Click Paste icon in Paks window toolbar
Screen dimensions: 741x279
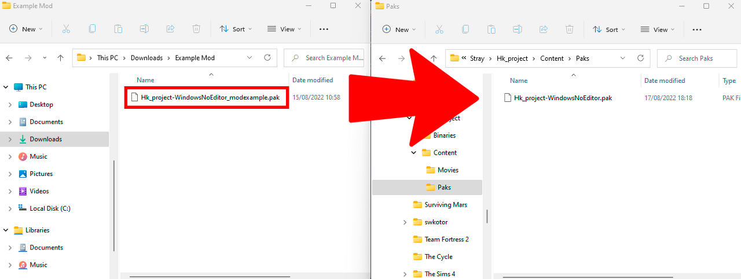[491, 29]
